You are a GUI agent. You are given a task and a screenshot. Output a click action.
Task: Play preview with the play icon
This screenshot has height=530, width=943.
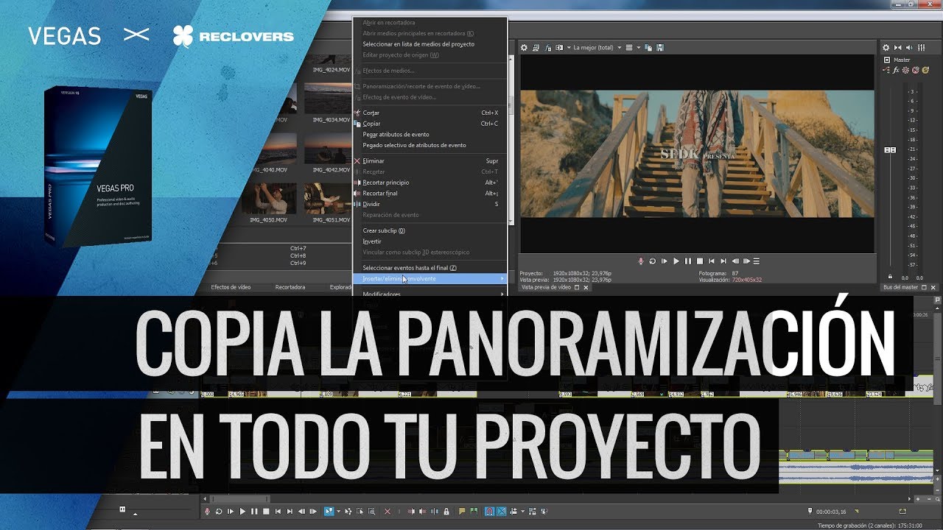pos(676,261)
